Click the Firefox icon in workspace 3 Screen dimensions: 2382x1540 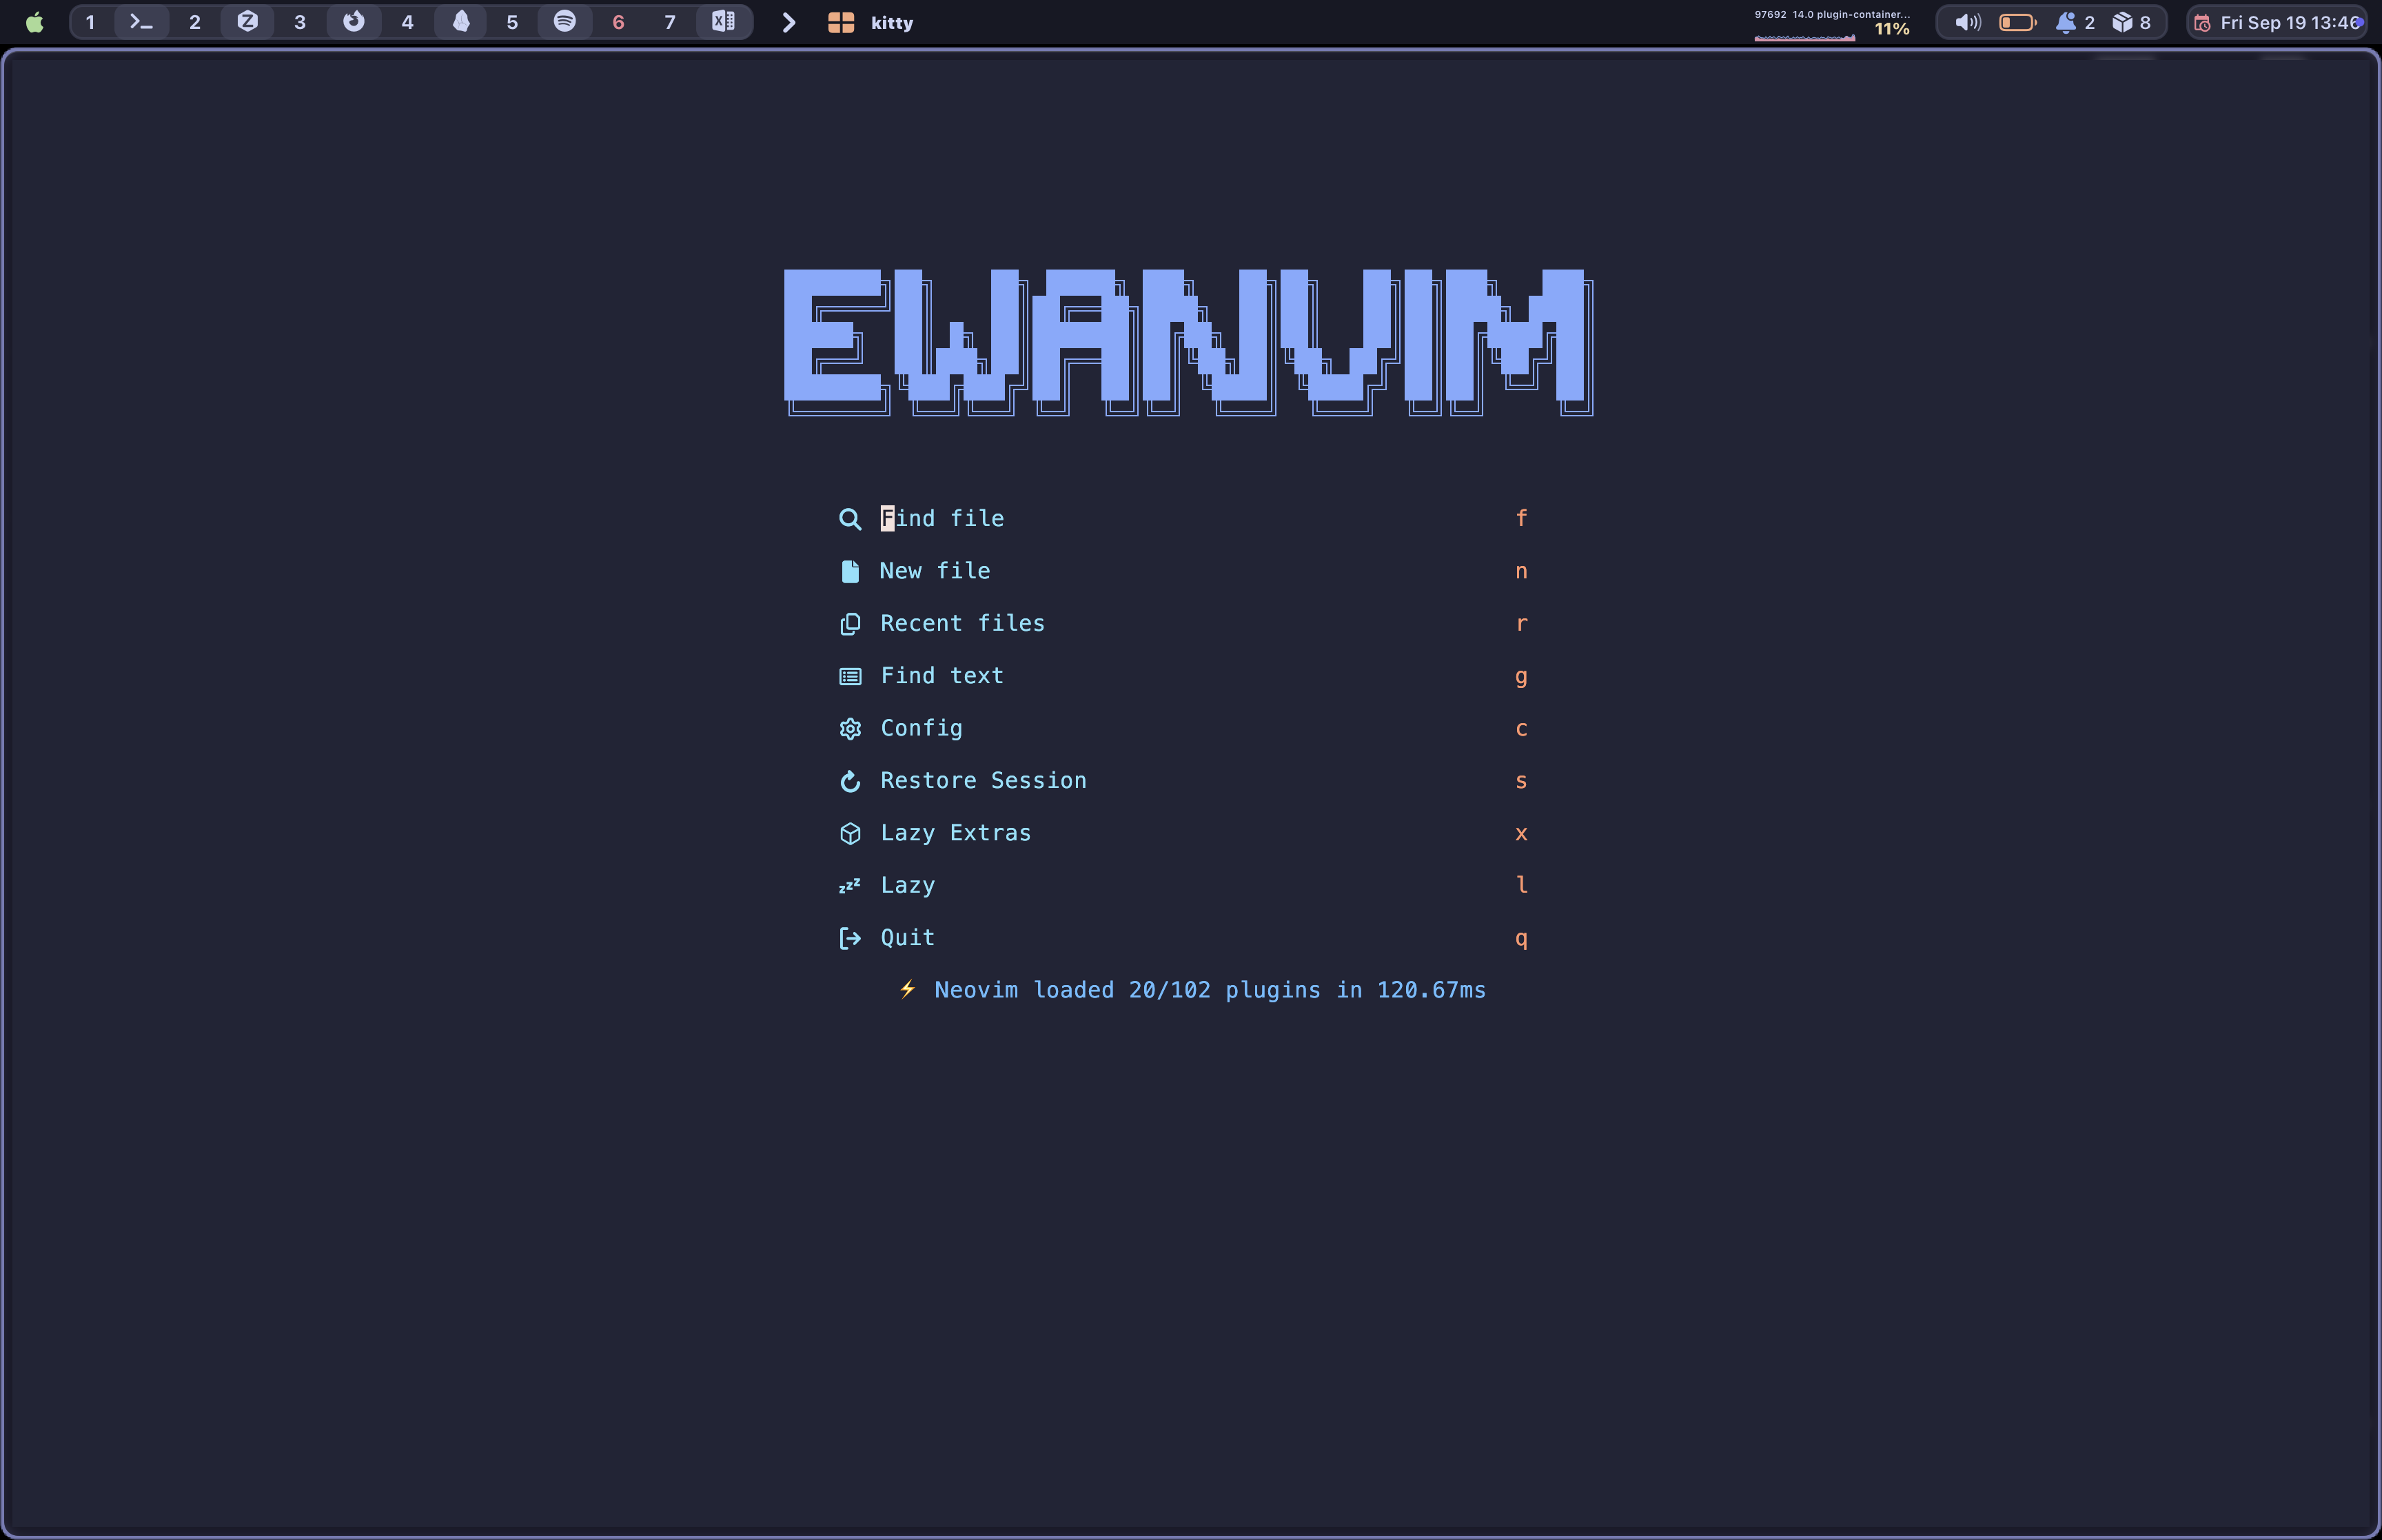pyautogui.click(x=354, y=22)
